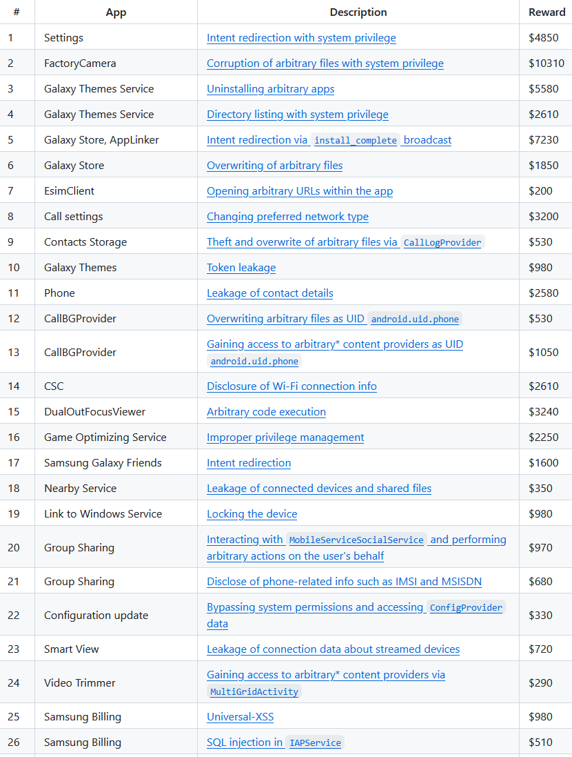Click the '$4850' reward cell

tap(546, 38)
